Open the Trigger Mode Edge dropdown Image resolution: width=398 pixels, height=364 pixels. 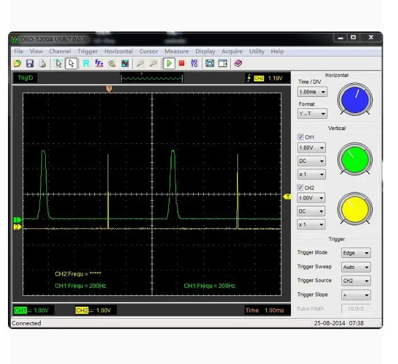(356, 253)
